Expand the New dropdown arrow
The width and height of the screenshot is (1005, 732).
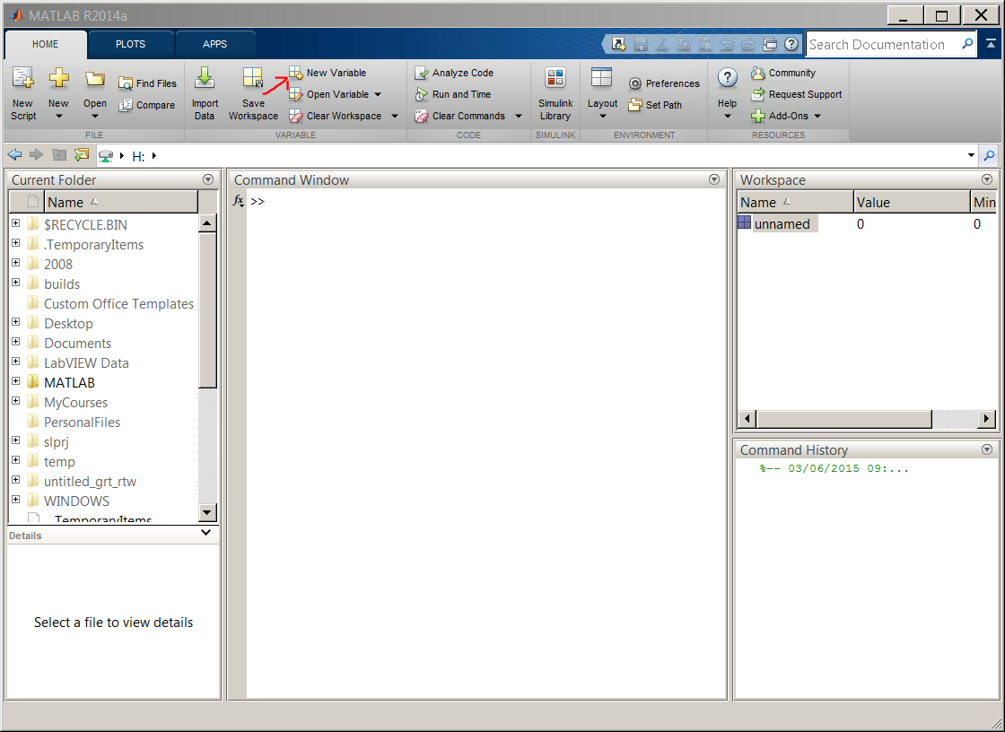coord(58,116)
